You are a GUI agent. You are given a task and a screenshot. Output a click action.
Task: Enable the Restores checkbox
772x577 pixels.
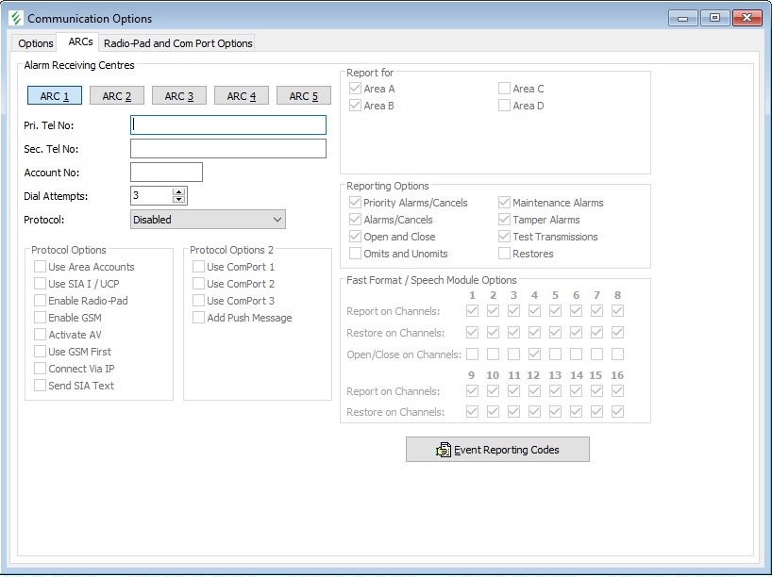(504, 254)
